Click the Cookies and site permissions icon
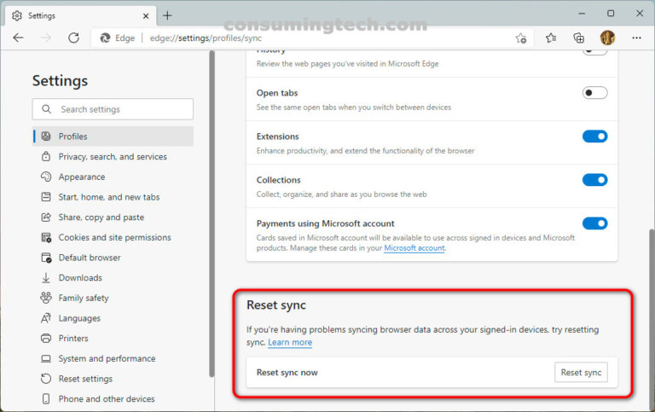The width and height of the screenshot is (655, 412). coord(46,237)
